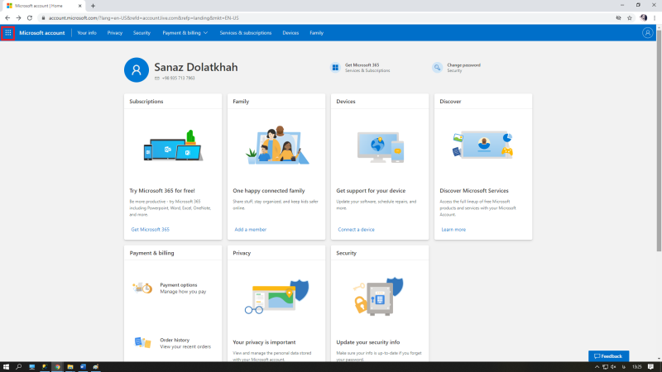This screenshot has width=662, height=372.
Task: Click the Connect a device link
Action: point(356,230)
